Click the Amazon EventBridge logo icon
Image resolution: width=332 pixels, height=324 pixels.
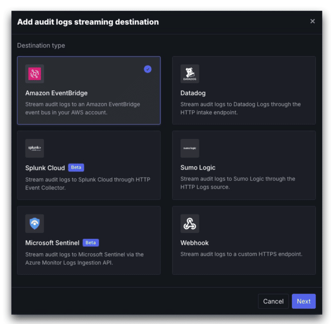[x=35, y=74]
